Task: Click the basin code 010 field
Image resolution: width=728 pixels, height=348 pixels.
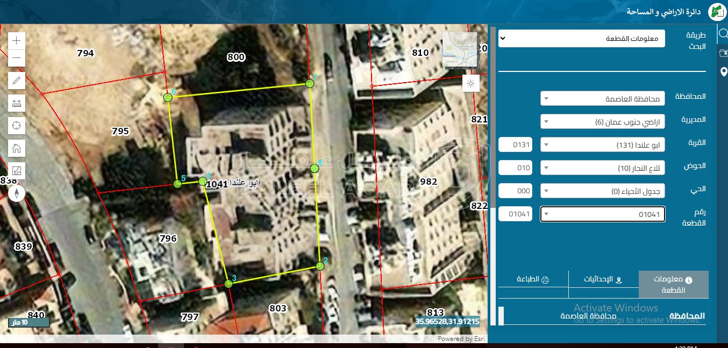Action: click(515, 168)
